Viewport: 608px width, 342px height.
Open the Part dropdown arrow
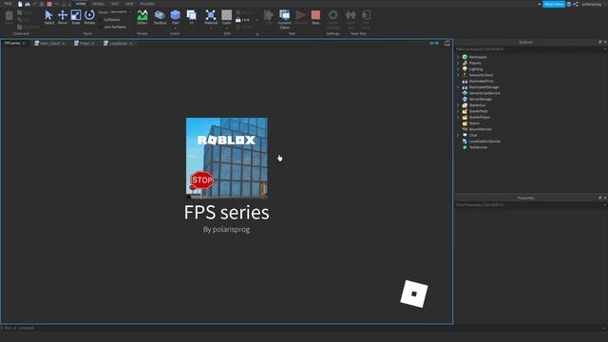pyautogui.click(x=175, y=28)
